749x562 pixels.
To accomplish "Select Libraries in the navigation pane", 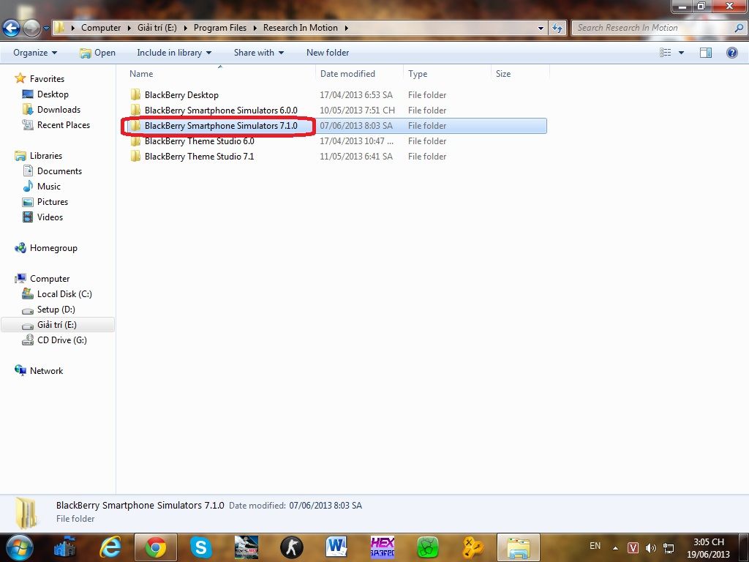I will [46, 156].
